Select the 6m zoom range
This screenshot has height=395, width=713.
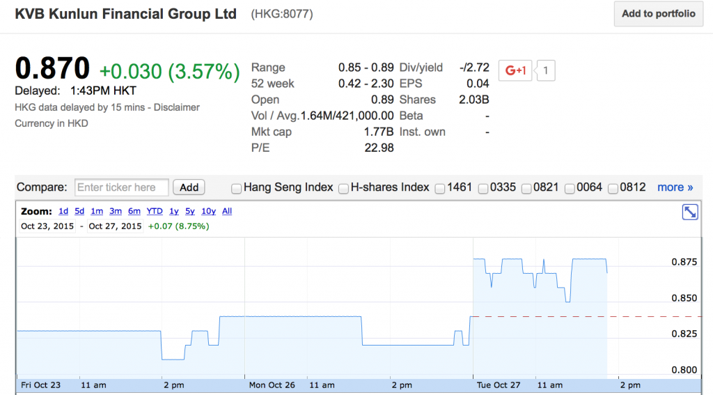pyautogui.click(x=134, y=211)
